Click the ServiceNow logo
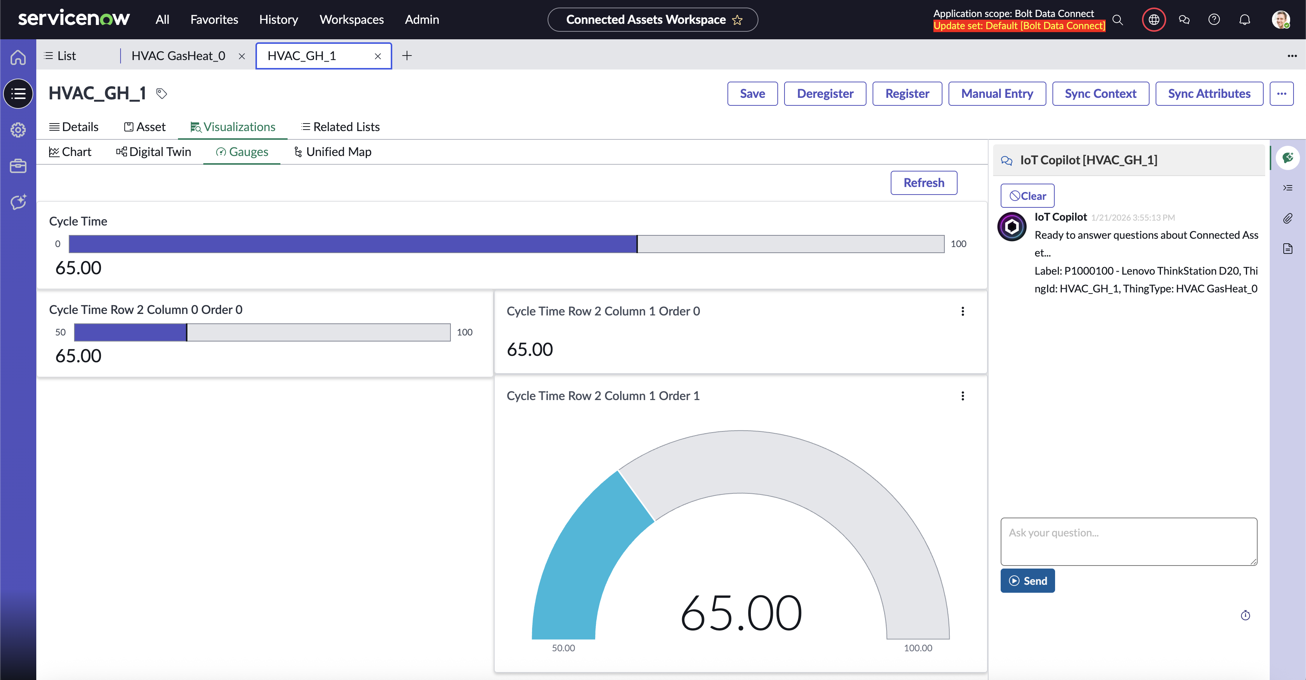The image size is (1306, 680). 74,19
